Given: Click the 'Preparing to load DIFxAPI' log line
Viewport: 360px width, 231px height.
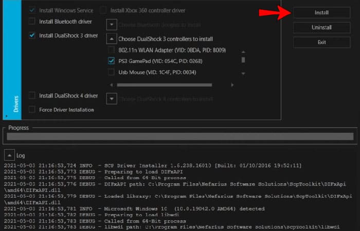Looking at the screenshot, I should coord(94,171).
